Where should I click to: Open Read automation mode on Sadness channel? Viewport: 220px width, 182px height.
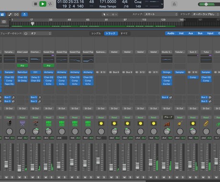point(101,117)
